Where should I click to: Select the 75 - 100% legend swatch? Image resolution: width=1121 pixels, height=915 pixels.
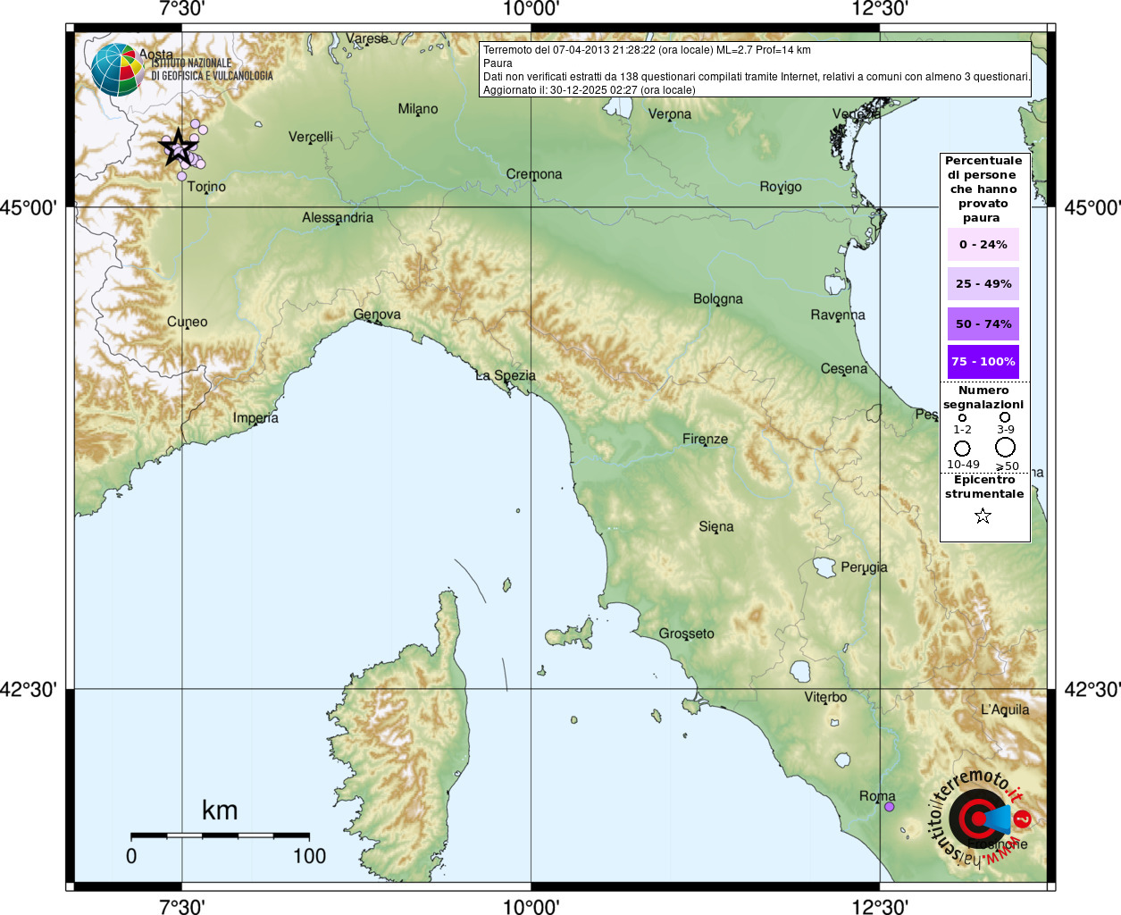coord(983,362)
